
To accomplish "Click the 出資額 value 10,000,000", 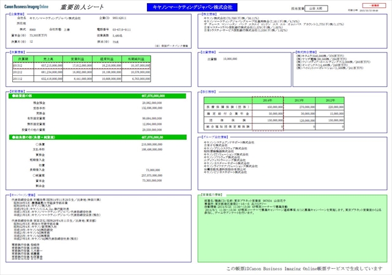I will [230, 59].
